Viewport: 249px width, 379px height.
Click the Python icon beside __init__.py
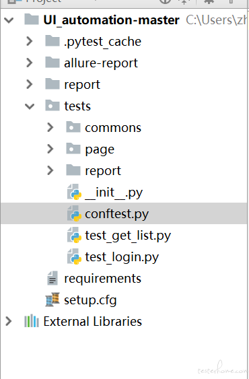[74, 192]
